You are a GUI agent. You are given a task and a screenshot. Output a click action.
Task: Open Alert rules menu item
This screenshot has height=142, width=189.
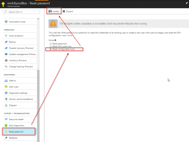(x=20, y=87)
